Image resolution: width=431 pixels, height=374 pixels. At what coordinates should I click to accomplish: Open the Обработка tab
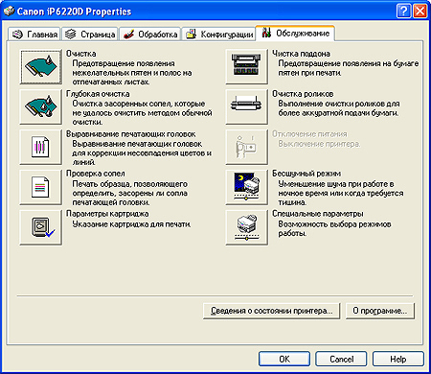point(150,35)
